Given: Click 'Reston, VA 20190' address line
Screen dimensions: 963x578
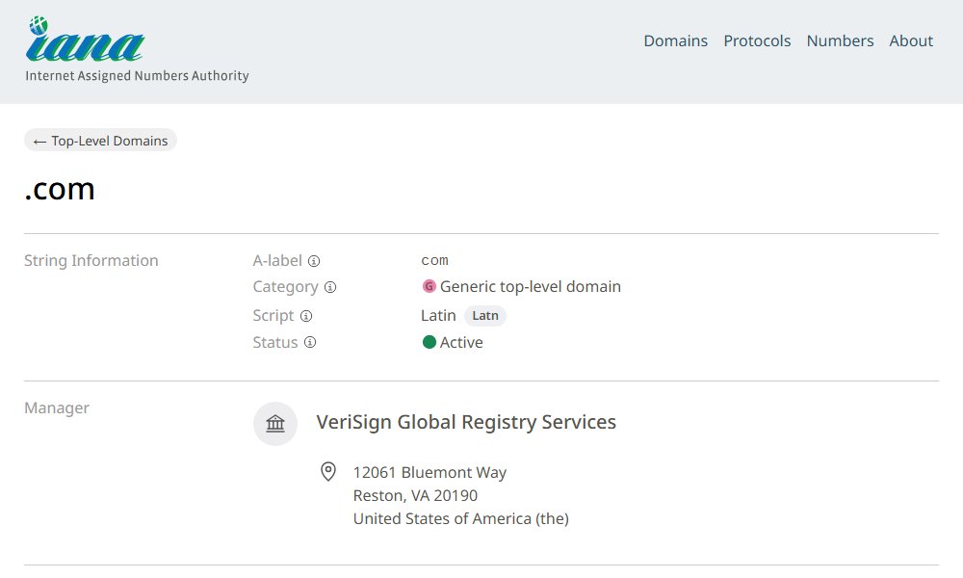Looking at the screenshot, I should coord(415,496).
